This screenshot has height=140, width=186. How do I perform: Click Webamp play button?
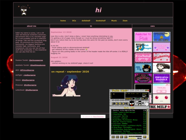[117, 103]
